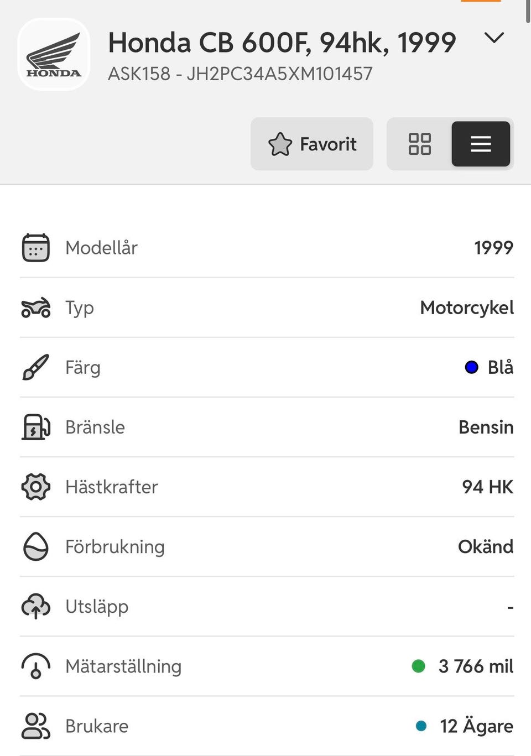Viewport: 531px width, 756px height.
Task: Click the people icon beside Brukare
Action: click(36, 726)
